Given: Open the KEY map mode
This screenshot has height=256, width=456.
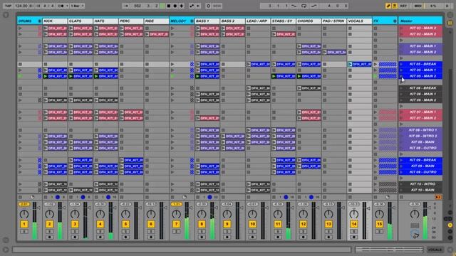Looking at the screenshot, I should [x=404, y=6].
